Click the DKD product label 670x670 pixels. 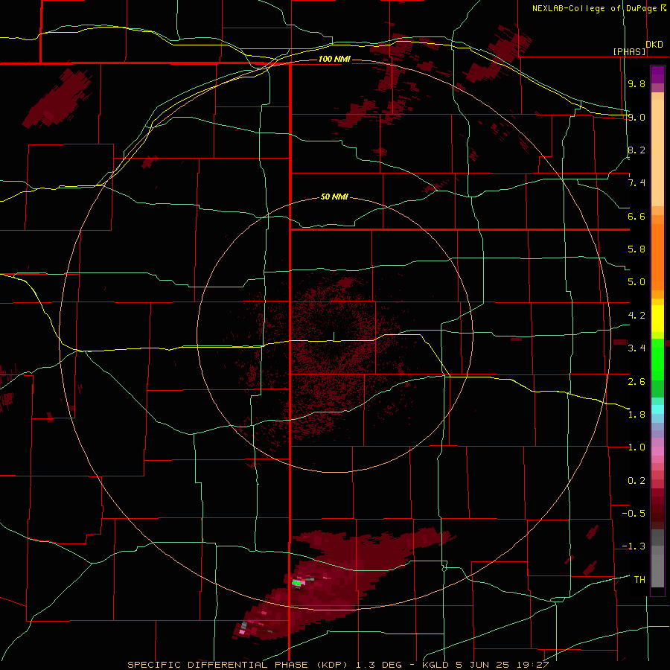(654, 44)
